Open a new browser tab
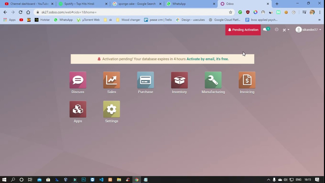This screenshot has width=325, height=183. coord(277,4)
